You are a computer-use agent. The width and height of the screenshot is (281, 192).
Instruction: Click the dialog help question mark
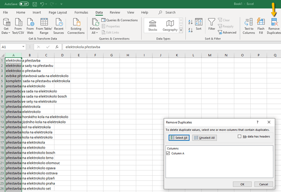(257, 122)
